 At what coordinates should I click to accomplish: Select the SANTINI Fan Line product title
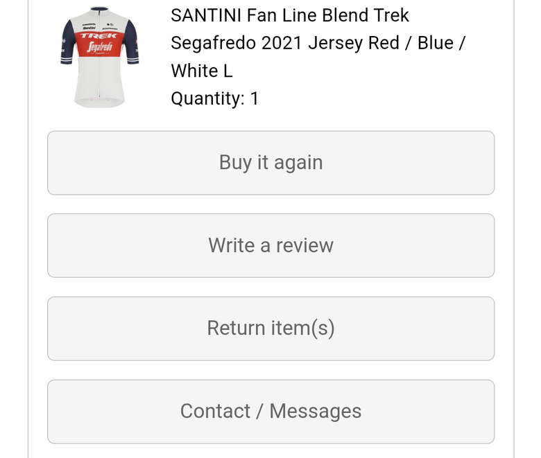point(318,43)
